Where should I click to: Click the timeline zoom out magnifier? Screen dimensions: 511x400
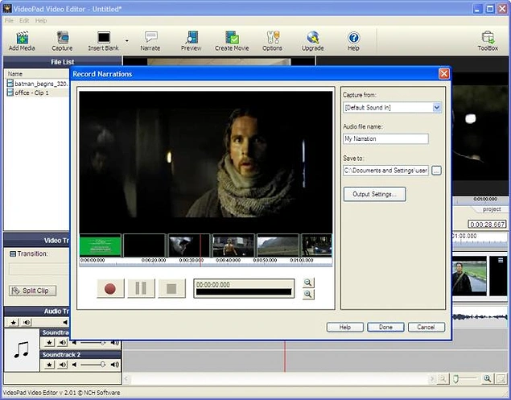(x=443, y=379)
